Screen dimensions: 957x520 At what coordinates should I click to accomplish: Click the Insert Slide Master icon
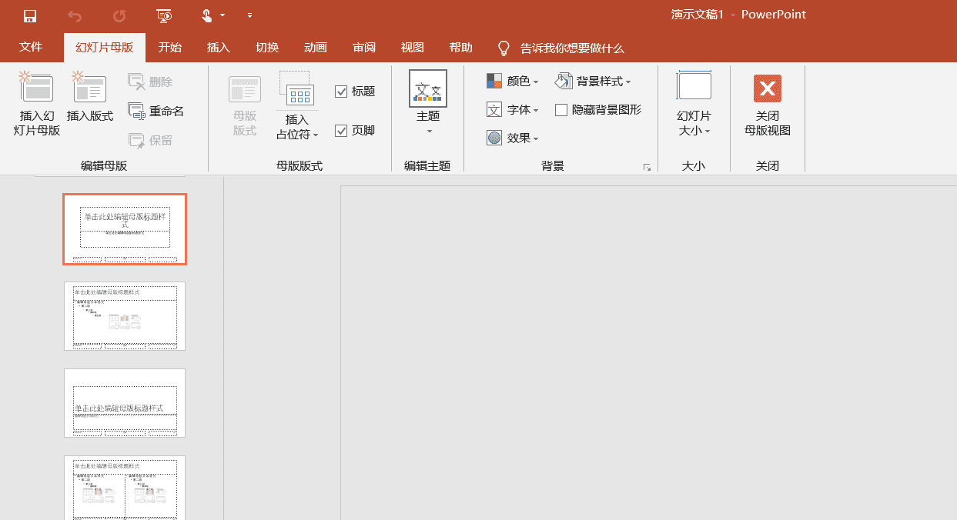tap(36, 88)
